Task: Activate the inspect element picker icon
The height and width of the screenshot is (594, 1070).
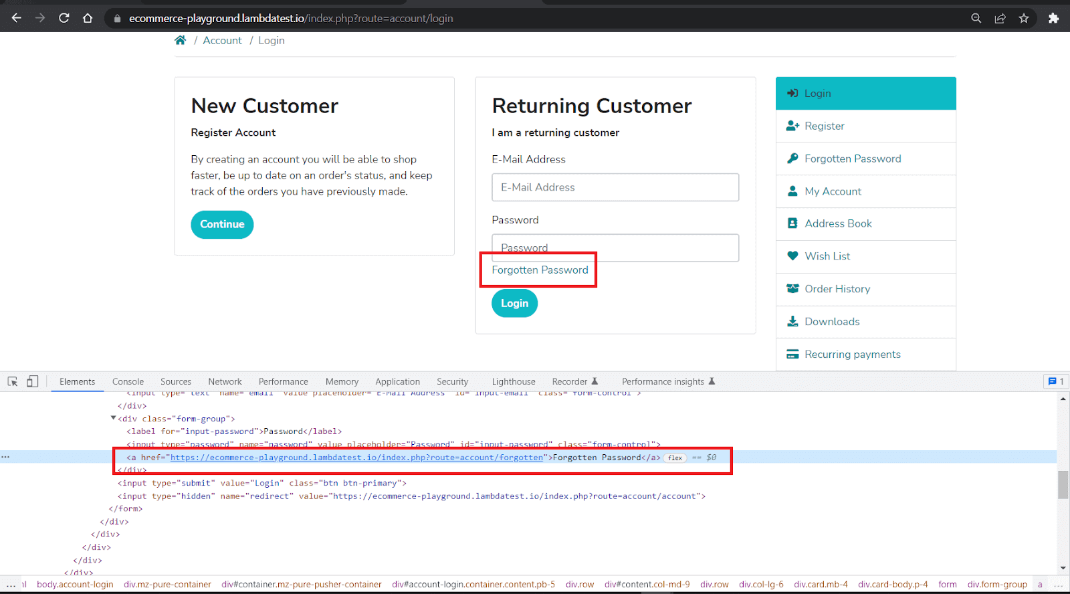Action: point(13,381)
